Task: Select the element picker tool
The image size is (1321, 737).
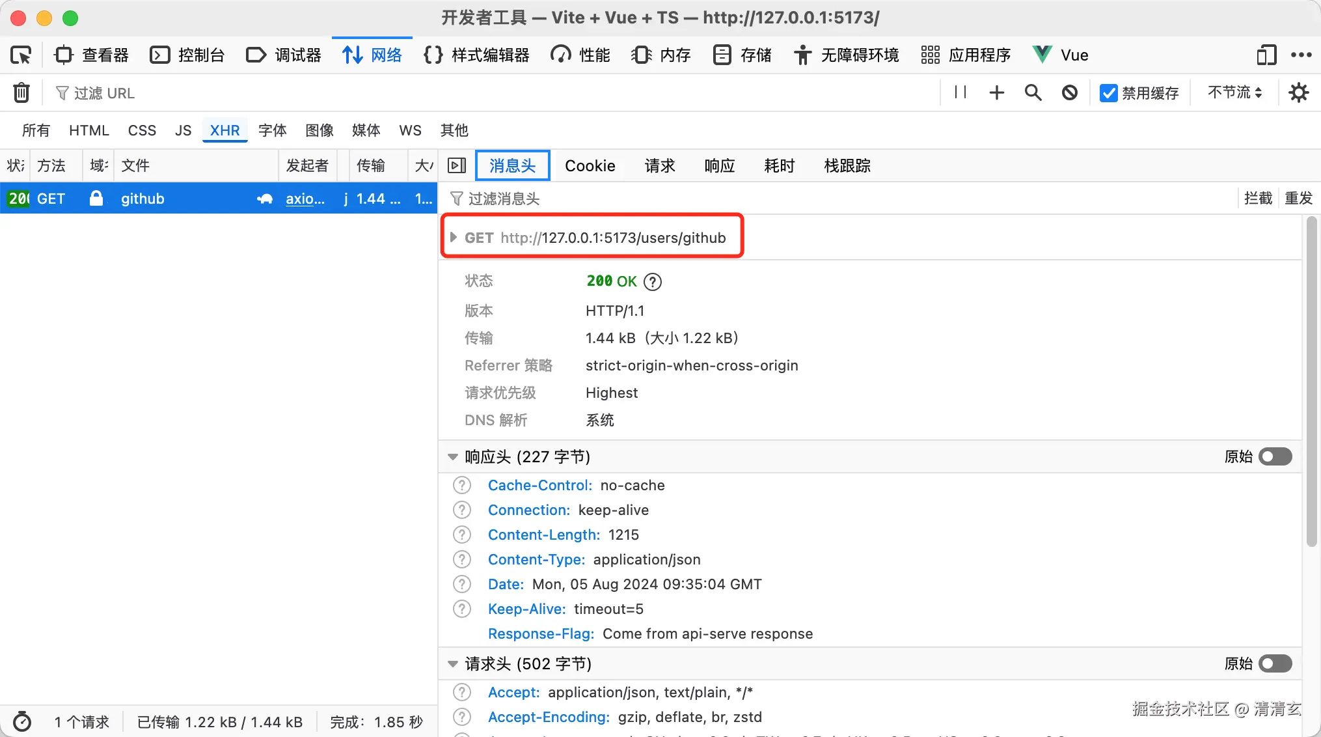Action: [20, 55]
